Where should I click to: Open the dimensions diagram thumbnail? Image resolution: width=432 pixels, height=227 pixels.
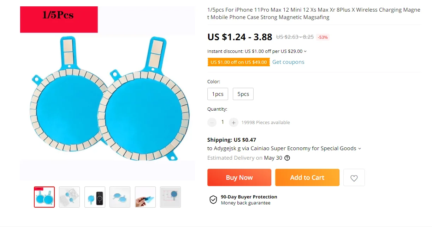[170, 197]
